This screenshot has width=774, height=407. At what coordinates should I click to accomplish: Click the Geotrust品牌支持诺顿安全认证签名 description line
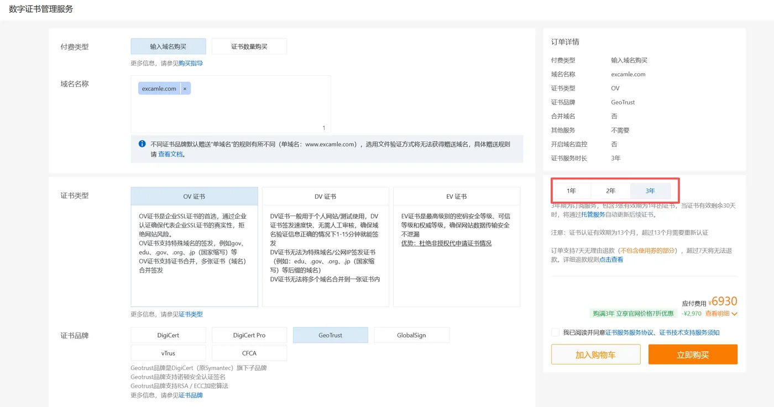178,377
